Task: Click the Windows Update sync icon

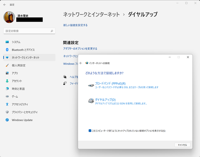Action: coord(7,120)
